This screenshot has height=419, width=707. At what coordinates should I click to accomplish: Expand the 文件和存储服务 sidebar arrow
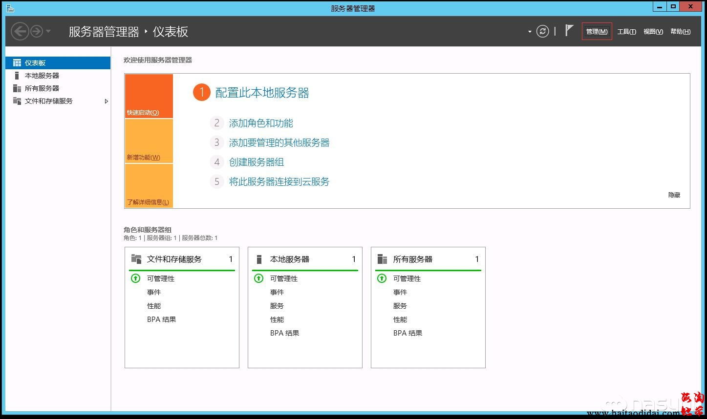click(x=106, y=101)
